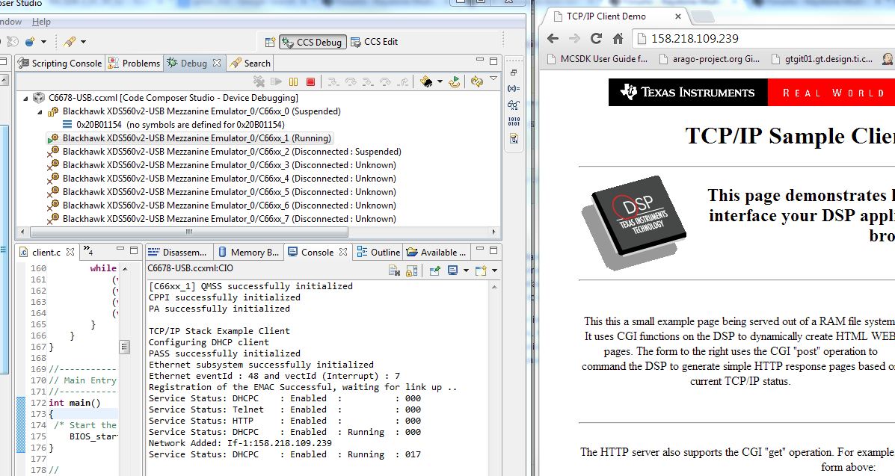895x476 pixels.
Task: Click the blue globe new-connection toolbar icon
Action: coord(30,42)
